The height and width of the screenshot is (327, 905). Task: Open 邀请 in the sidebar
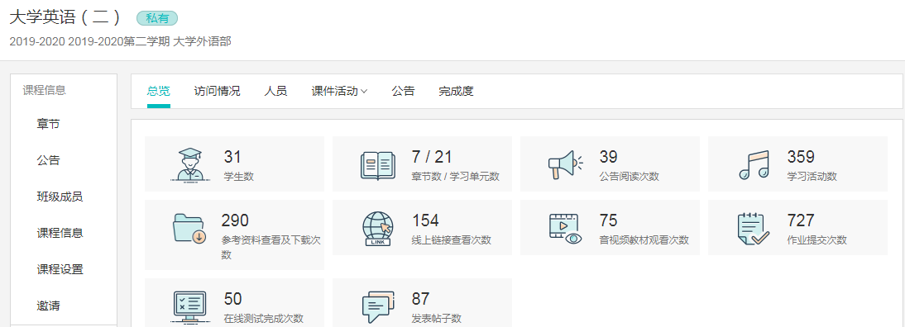49,306
